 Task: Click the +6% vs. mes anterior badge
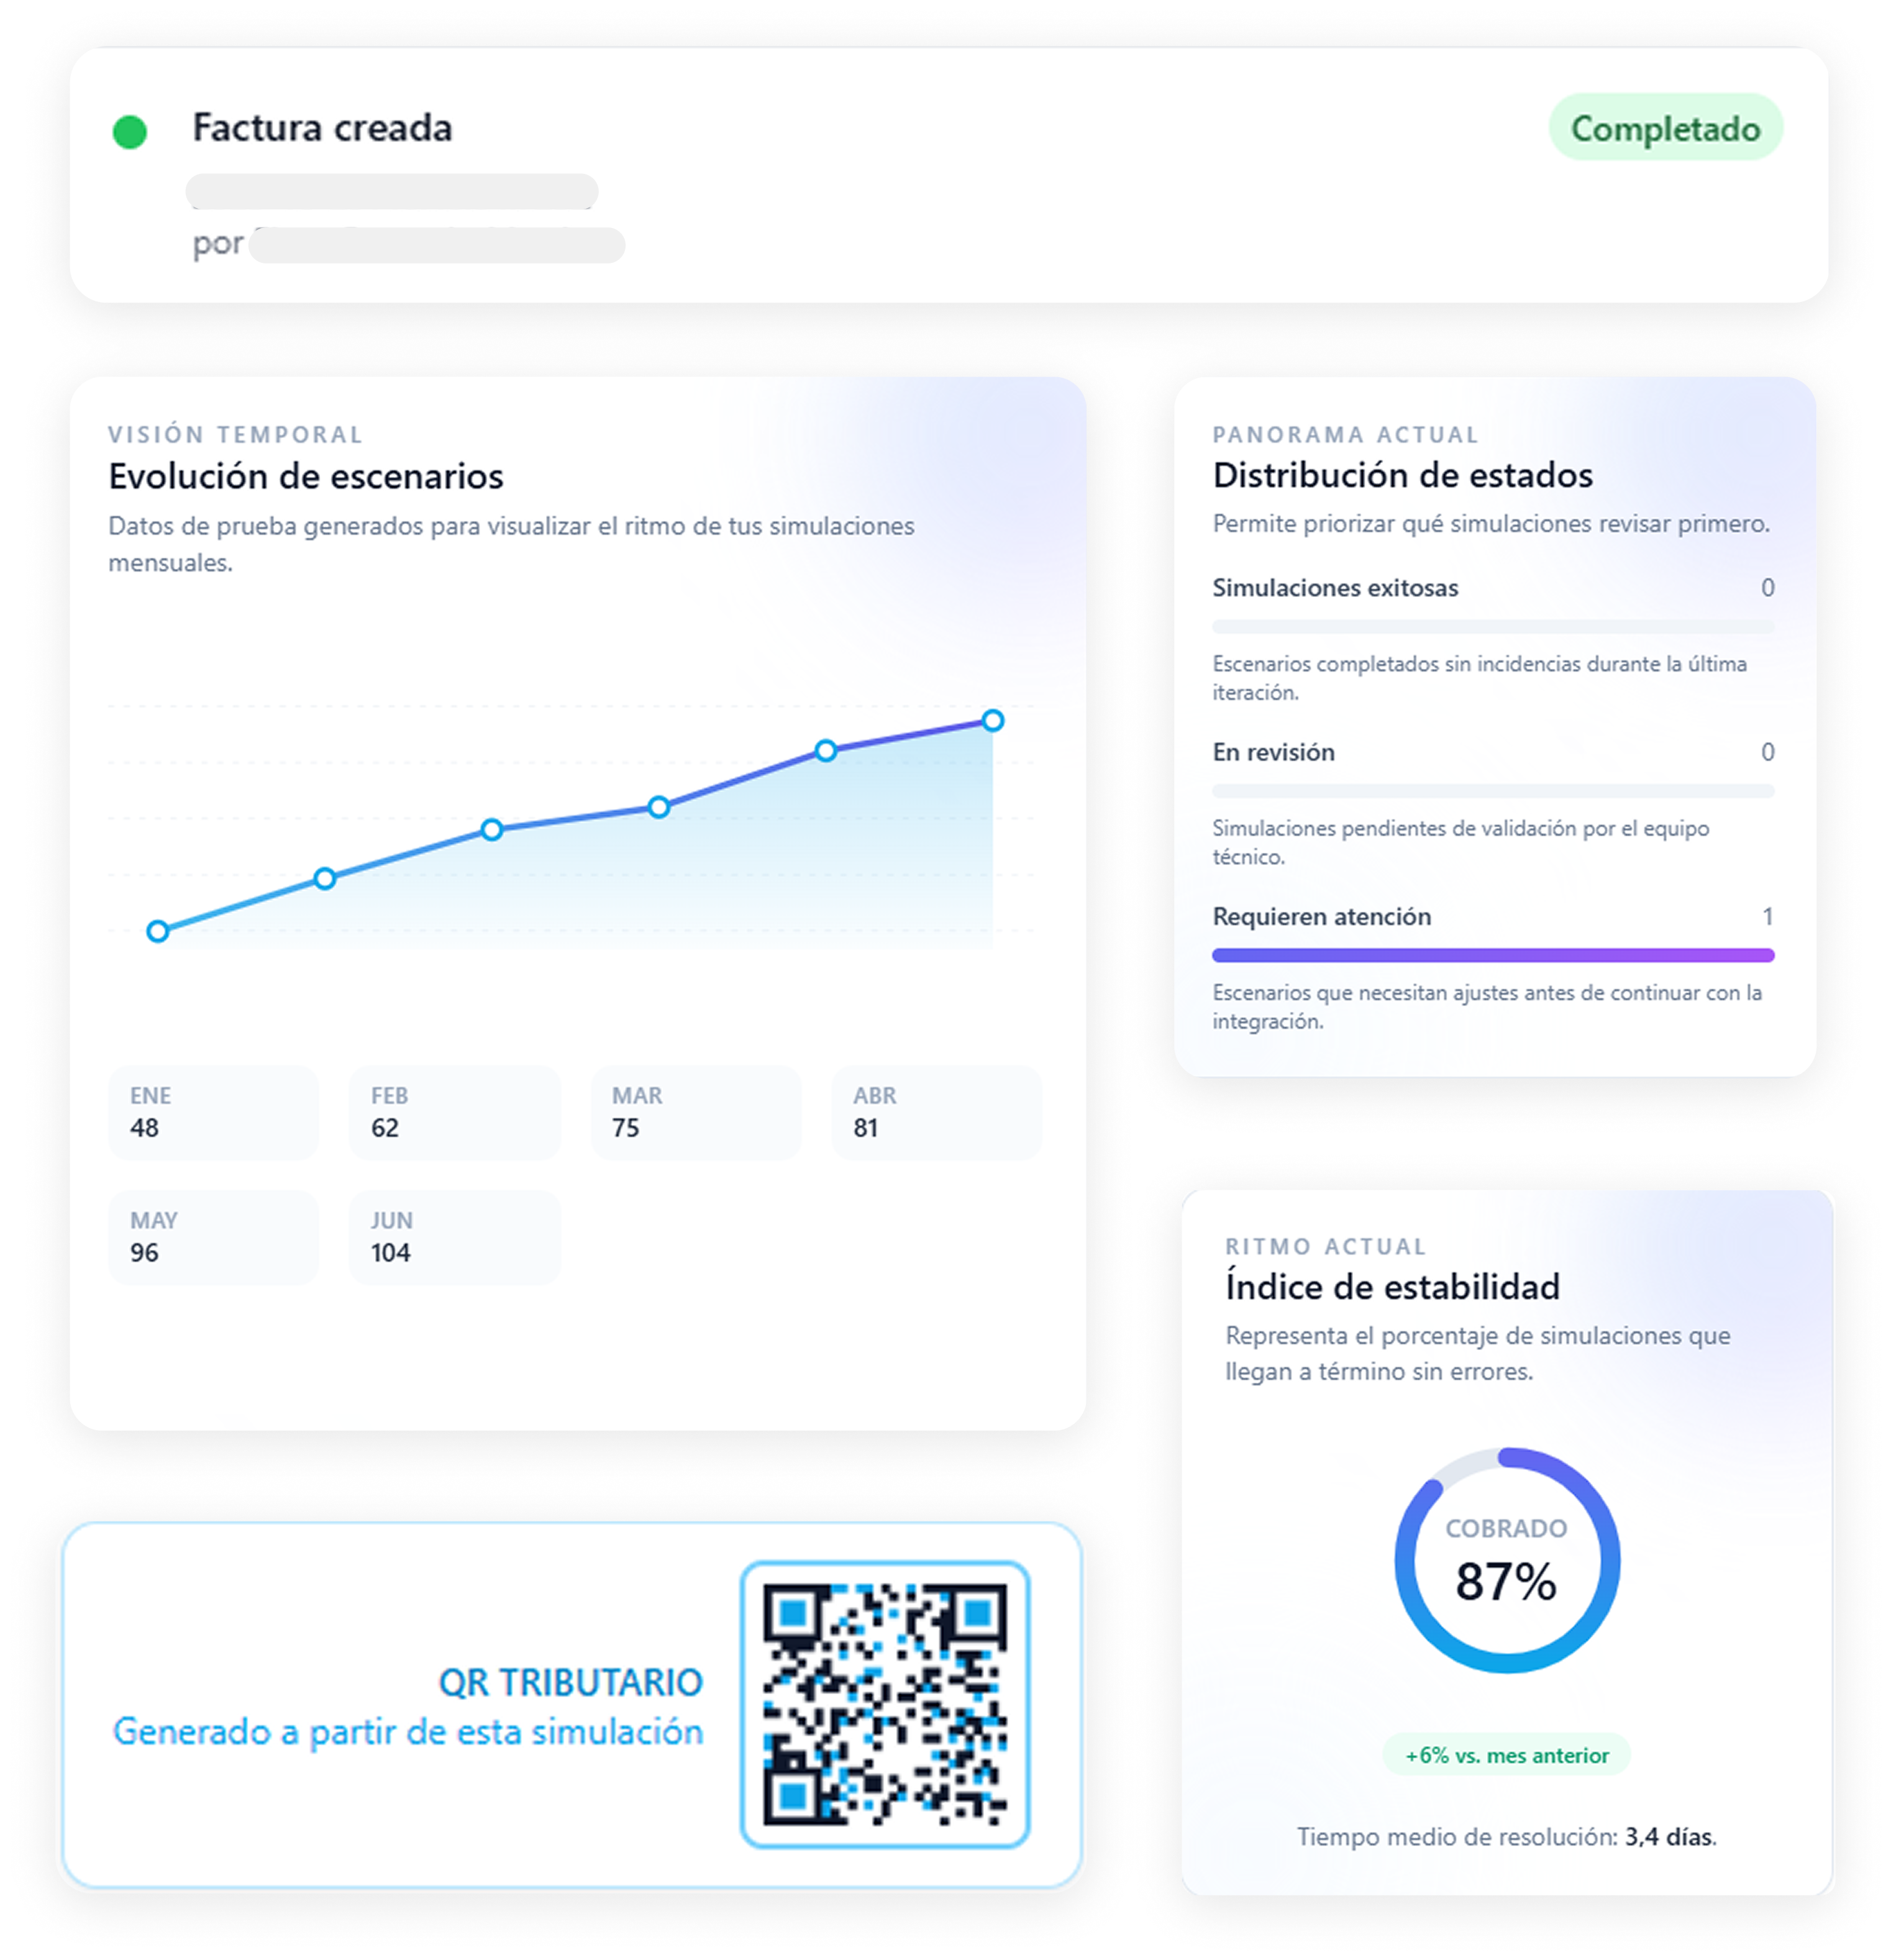(x=1507, y=1755)
